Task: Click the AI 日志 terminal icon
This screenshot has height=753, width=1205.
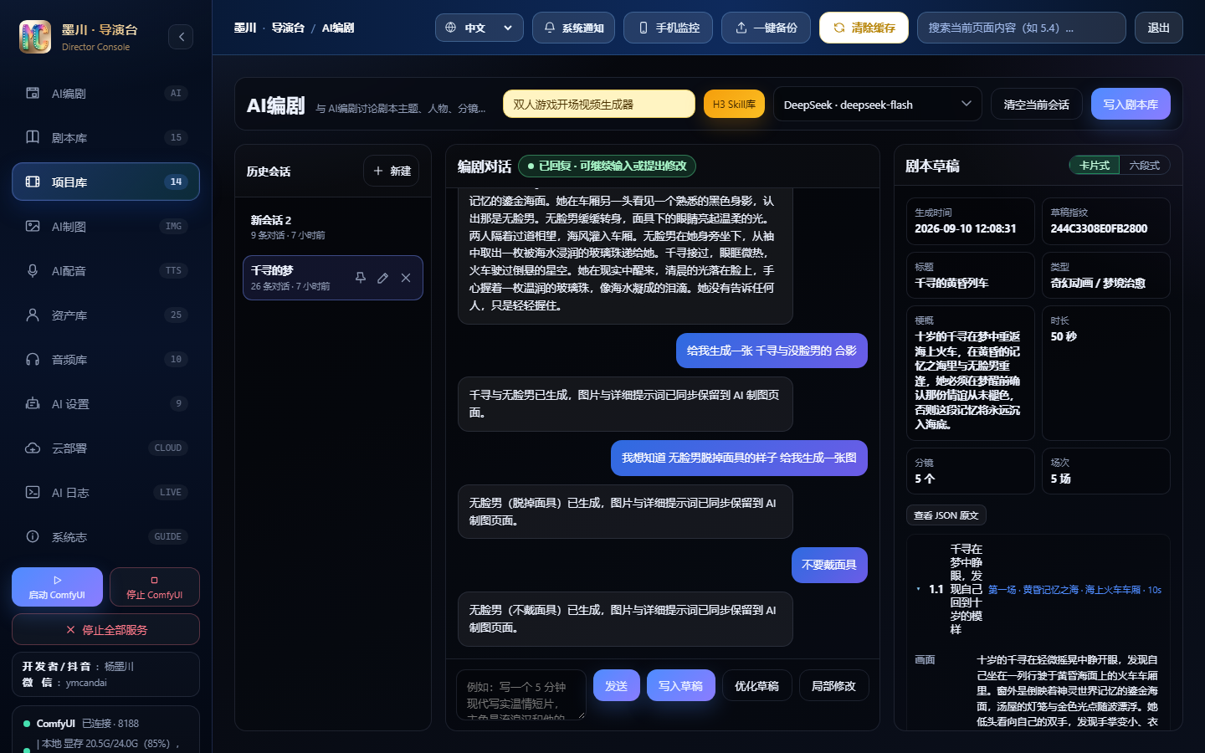Action: click(x=33, y=492)
